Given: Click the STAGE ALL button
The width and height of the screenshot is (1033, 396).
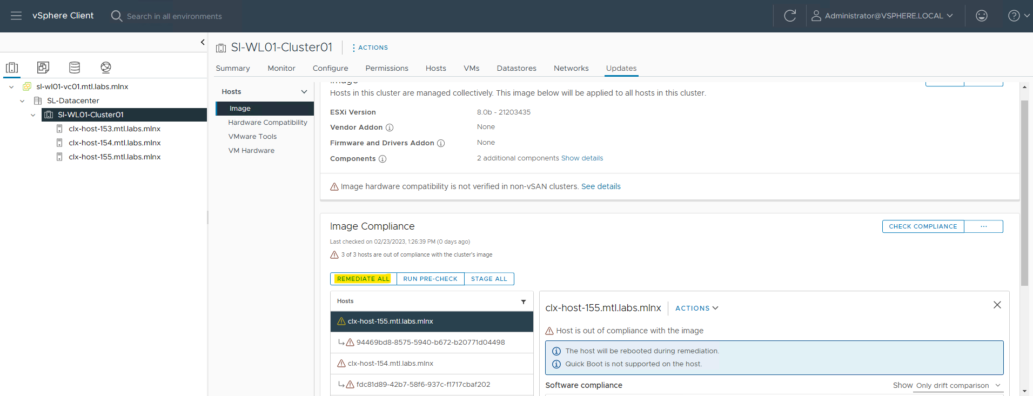Looking at the screenshot, I should [x=489, y=279].
